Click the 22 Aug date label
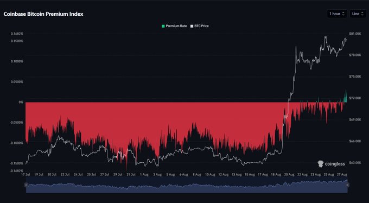 [302, 175]
